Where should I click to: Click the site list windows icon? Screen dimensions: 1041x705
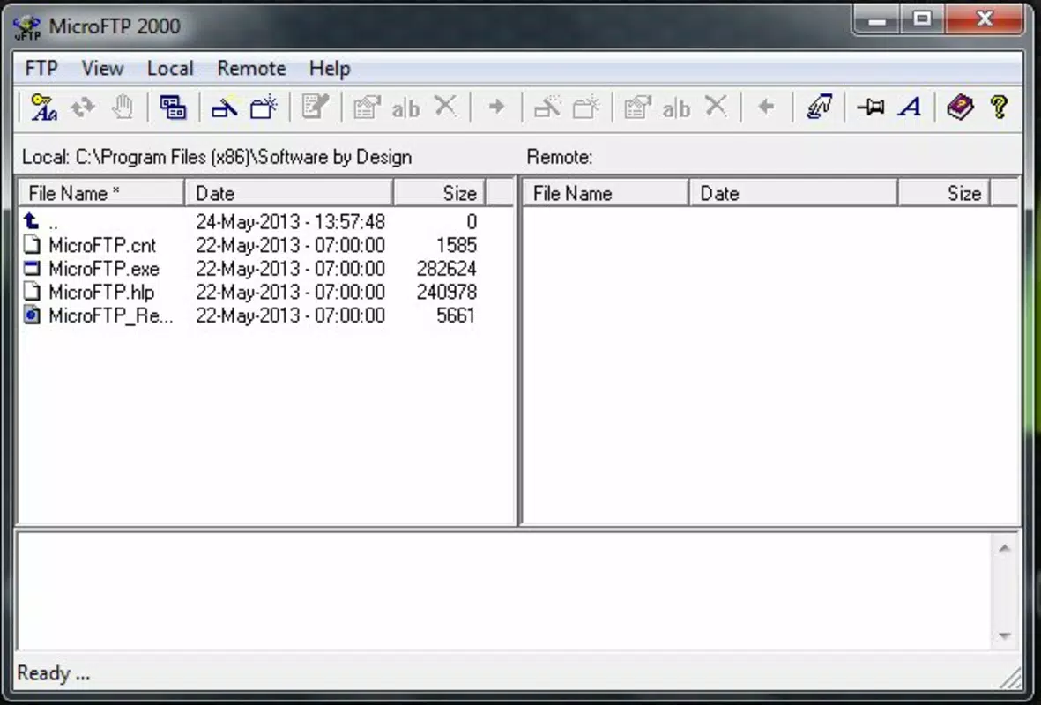(174, 107)
